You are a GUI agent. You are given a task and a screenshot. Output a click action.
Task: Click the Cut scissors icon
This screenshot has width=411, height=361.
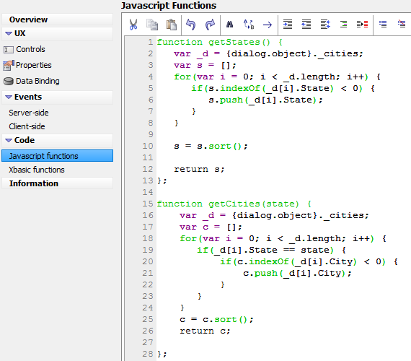tap(133, 25)
